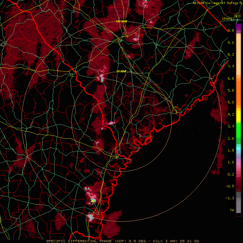The image size is (243, 243).
Task: Click the DKD unit label above the color scale
Action: coord(237,16)
